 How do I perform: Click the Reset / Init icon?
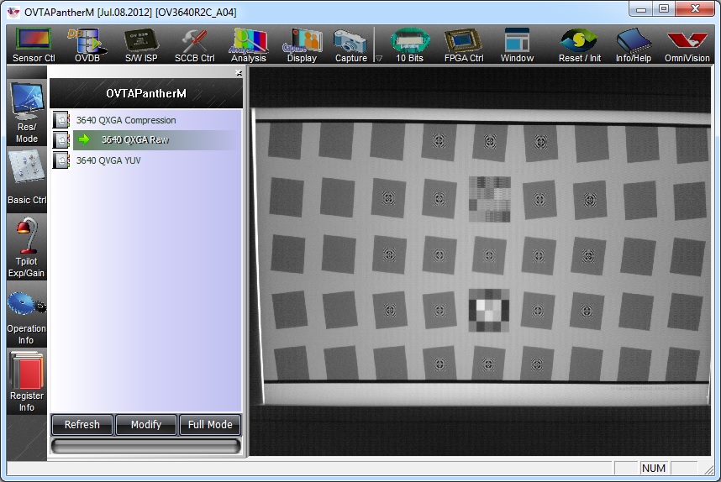(579, 45)
